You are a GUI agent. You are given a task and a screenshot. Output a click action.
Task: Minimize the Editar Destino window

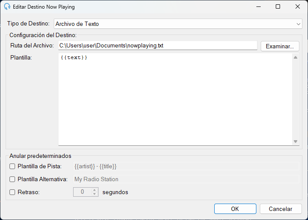[259, 7]
